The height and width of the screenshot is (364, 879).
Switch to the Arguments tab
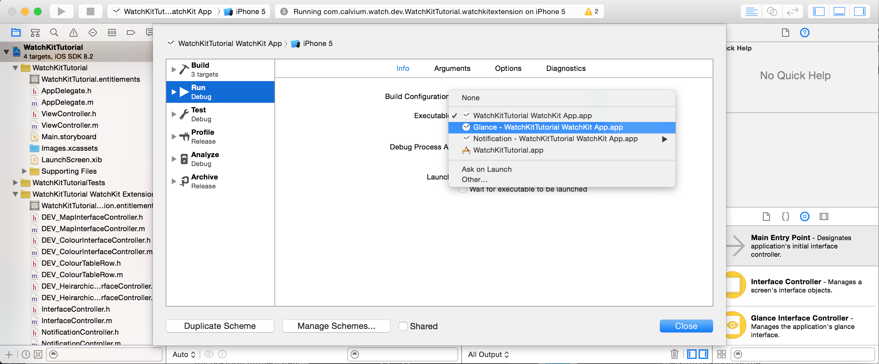pos(452,68)
